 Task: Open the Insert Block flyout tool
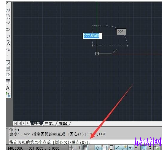(8, 43)
